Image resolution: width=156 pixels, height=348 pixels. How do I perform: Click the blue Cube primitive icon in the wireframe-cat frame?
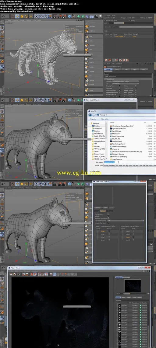click(69, 16)
